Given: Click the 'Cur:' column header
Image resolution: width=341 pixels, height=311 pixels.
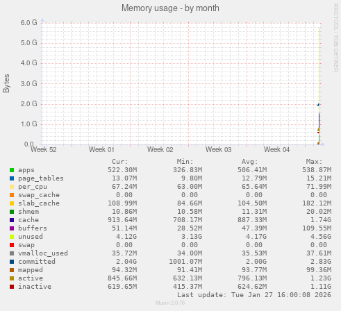Looking at the screenshot, I should [x=120, y=162].
